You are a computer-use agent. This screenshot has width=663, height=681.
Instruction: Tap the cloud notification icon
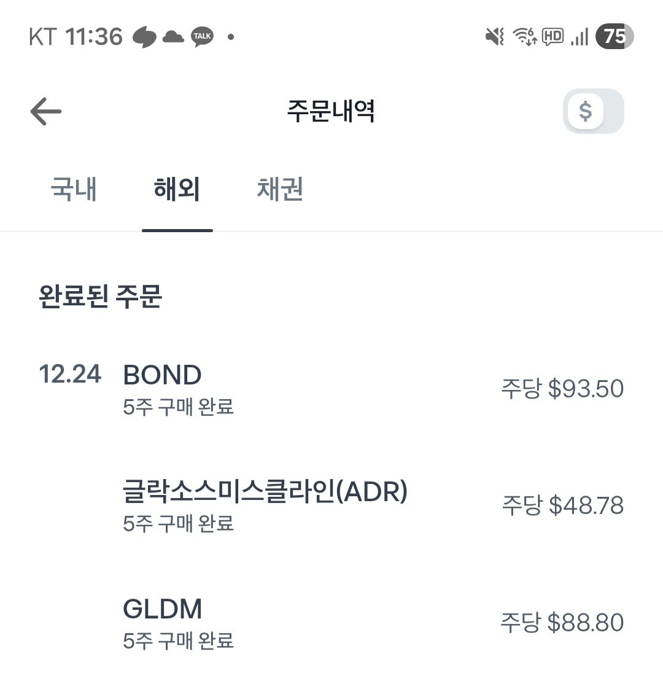173,37
